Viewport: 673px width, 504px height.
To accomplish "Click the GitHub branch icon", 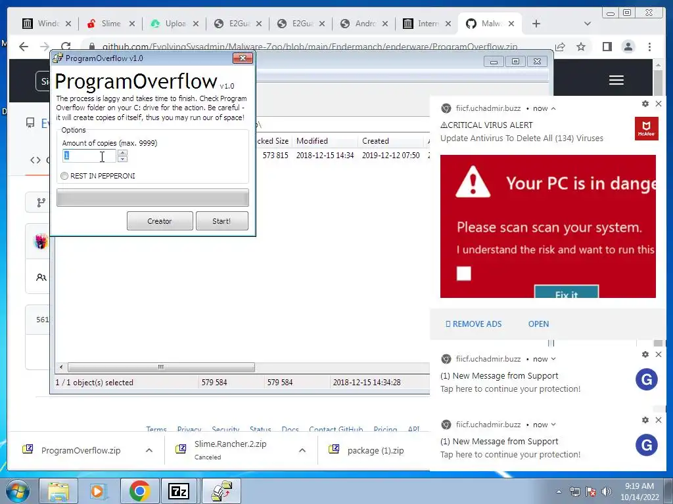I will [41, 203].
